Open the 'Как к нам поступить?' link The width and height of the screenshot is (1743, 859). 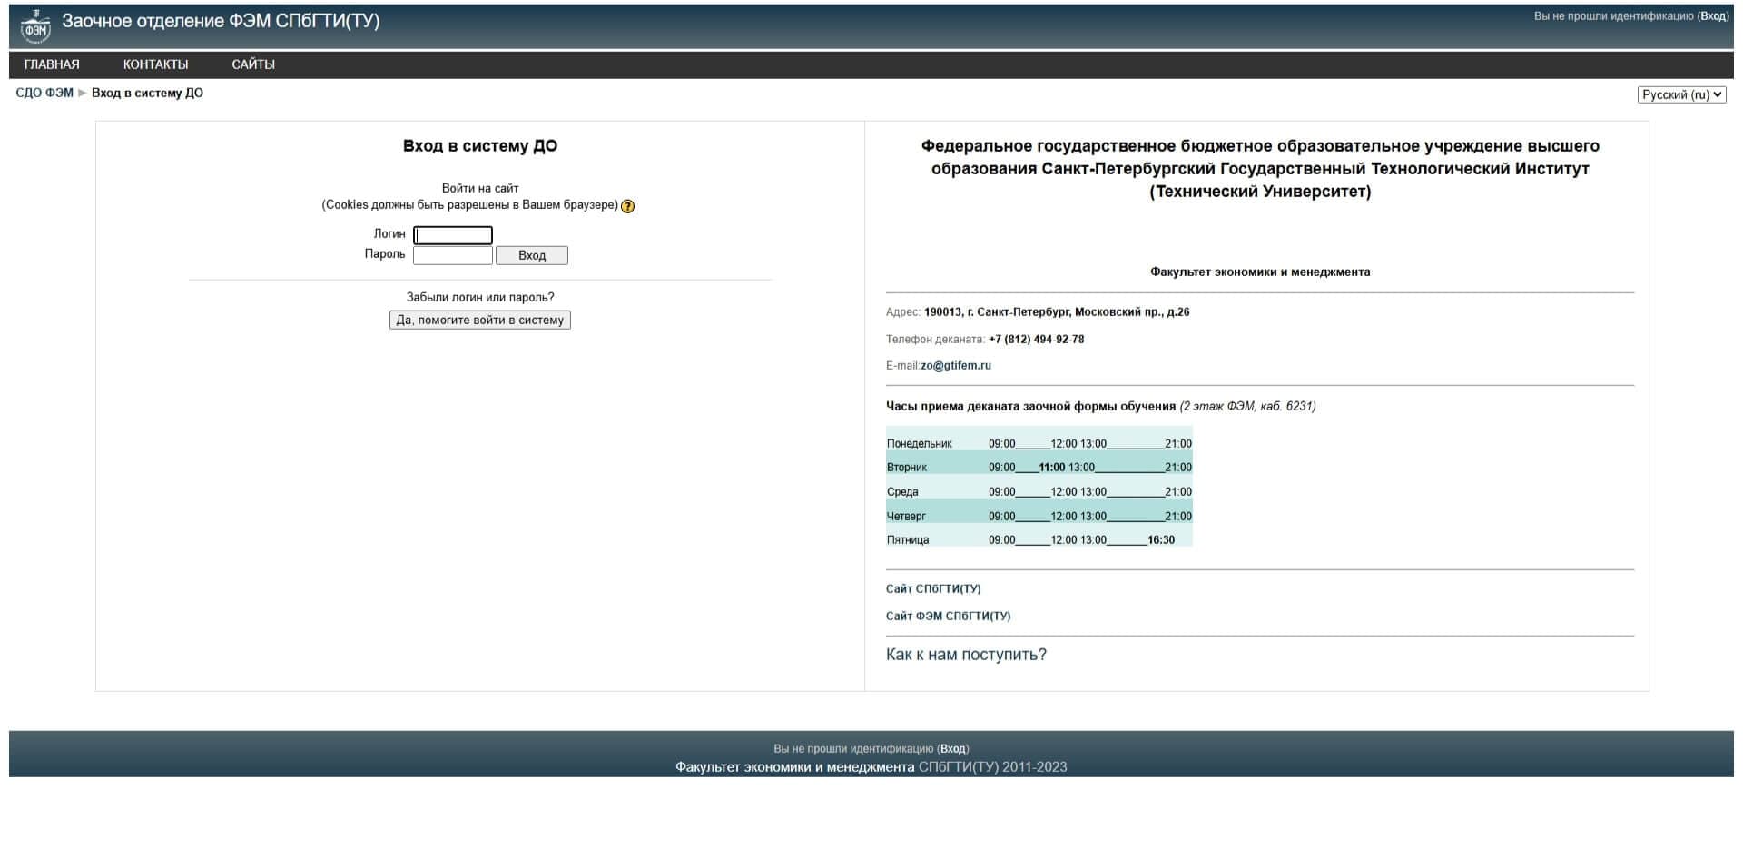click(966, 655)
